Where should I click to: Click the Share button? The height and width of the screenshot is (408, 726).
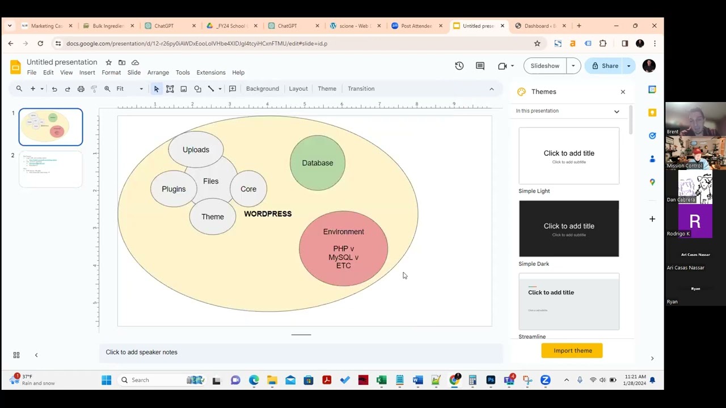605,66
